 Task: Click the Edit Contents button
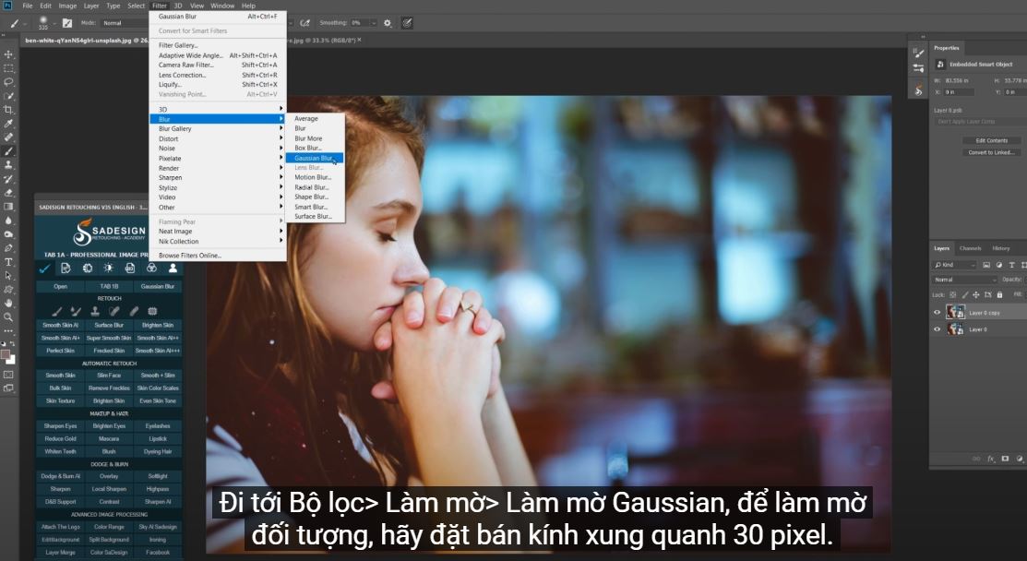pyautogui.click(x=991, y=140)
